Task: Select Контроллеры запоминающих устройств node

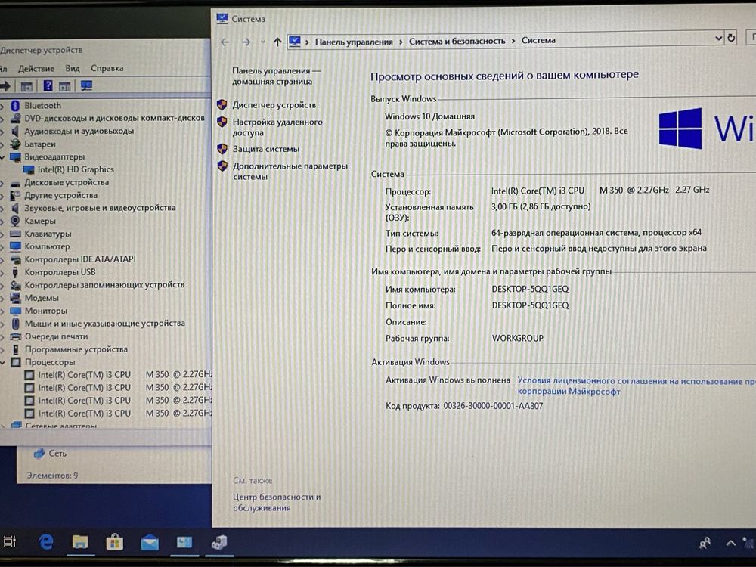Action: (104, 285)
